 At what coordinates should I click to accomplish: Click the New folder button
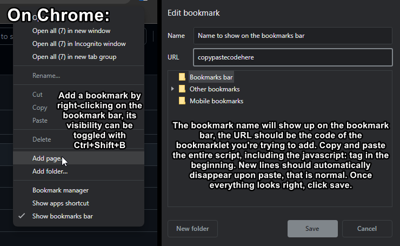tap(192, 229)
